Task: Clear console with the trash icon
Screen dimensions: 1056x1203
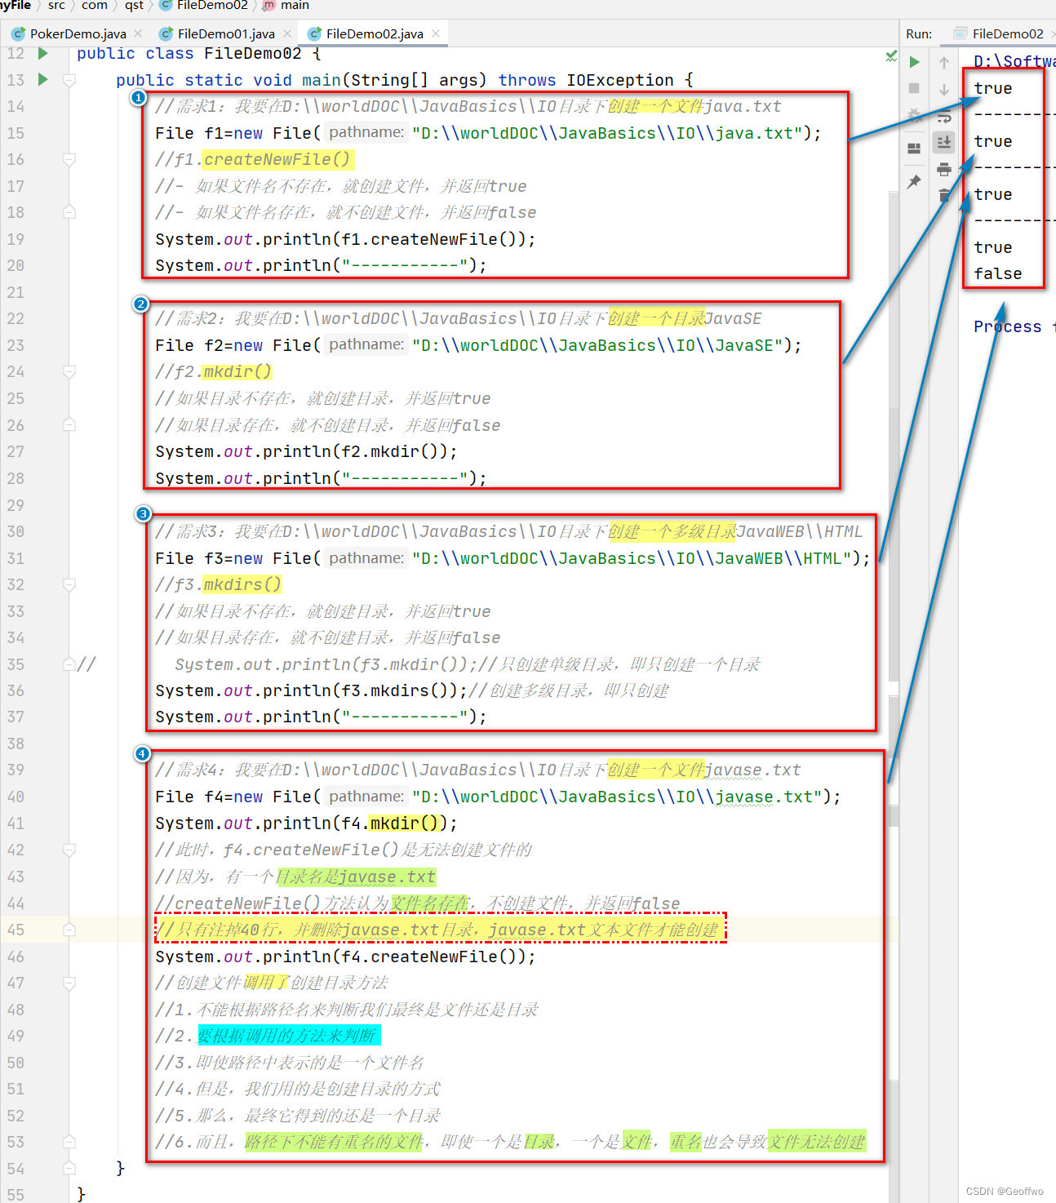Action: pyautogui.click(x=944, y=195)
